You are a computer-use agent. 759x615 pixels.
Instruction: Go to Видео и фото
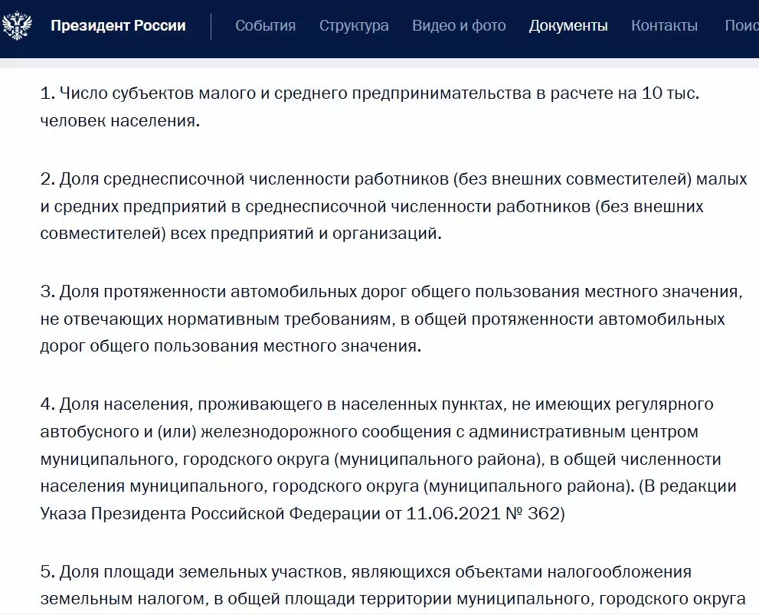(459, 25)
